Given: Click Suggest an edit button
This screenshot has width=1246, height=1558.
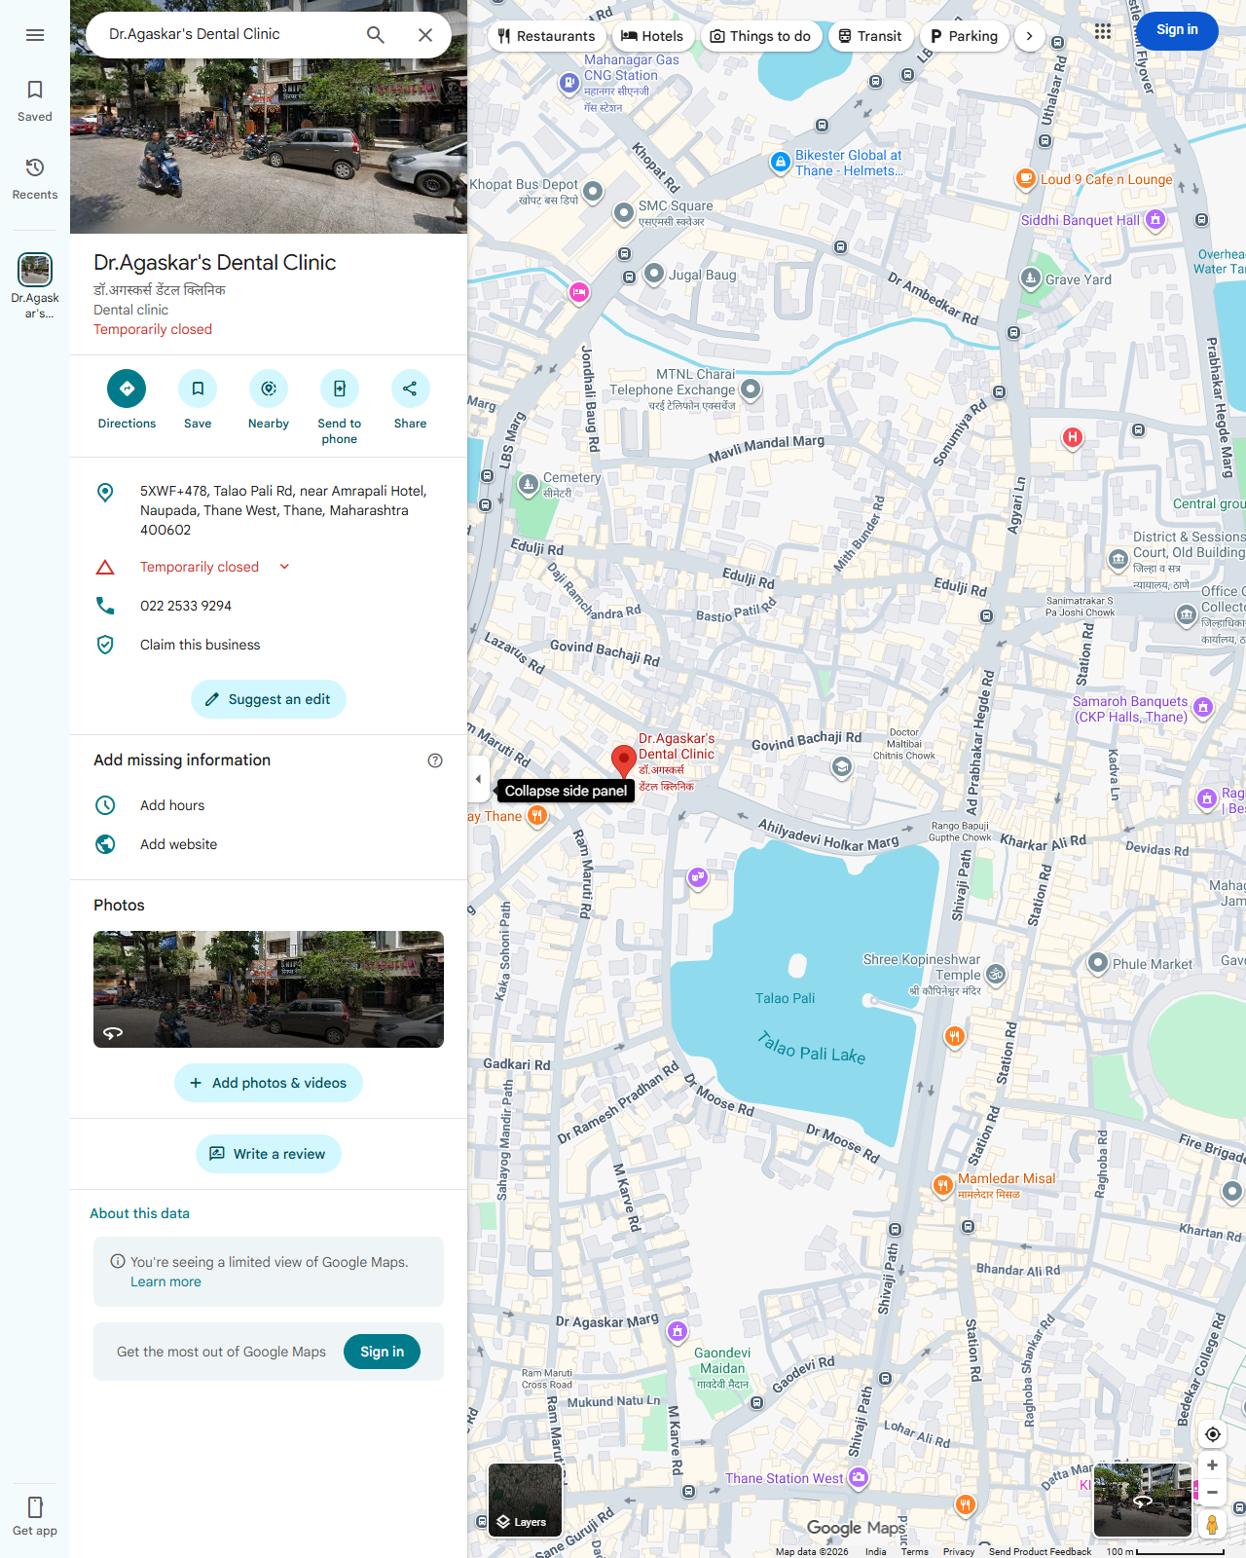Looking at the screenshot, I should click(269, 699).
